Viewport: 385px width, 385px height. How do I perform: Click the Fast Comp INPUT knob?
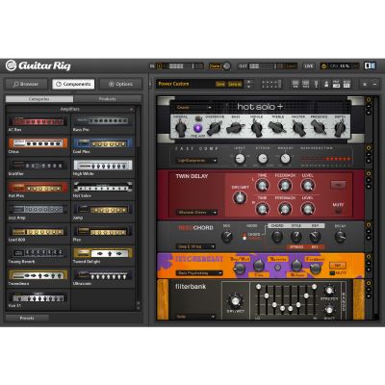[x=240, y=158]
